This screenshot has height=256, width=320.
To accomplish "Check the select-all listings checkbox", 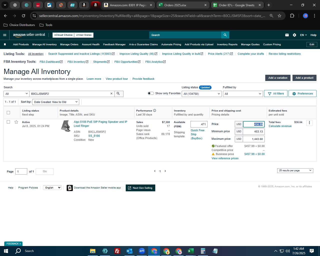I will click(8, 112).
